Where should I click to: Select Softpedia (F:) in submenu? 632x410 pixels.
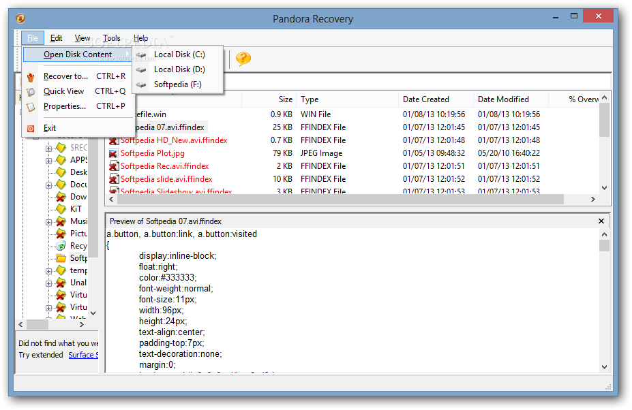coord(178,84)
